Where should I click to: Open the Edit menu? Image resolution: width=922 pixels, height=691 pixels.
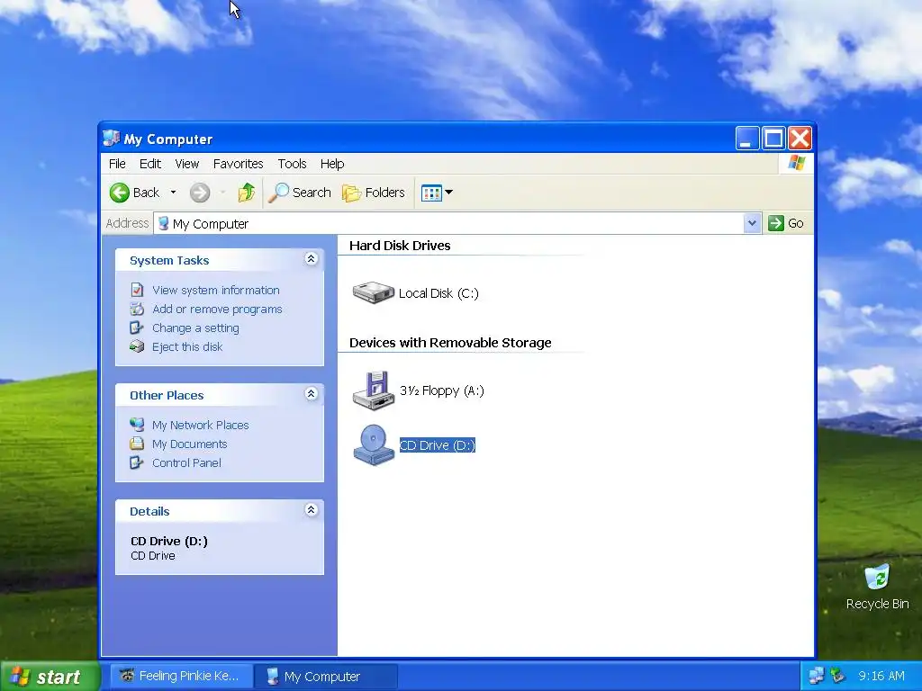150,164
